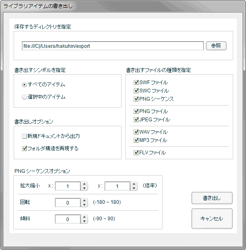Toggle the PNG シーケンス checkbox

pyautogui.click(x=136, y=99)
